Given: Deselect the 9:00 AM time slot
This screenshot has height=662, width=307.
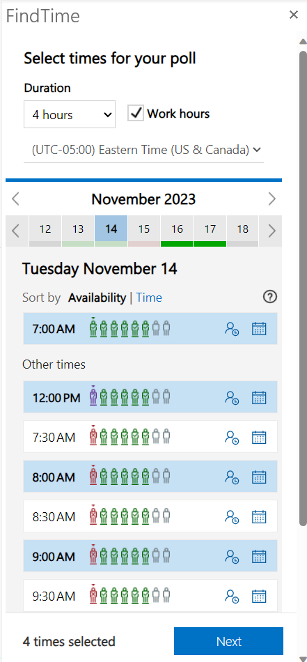Looking at the screenshot, I should tap(150, 556).
